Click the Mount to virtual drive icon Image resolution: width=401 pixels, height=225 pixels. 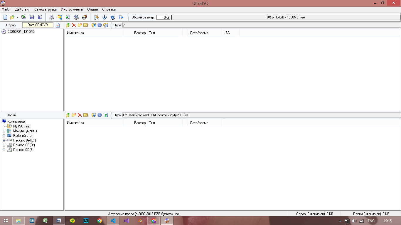pos(76,17)
